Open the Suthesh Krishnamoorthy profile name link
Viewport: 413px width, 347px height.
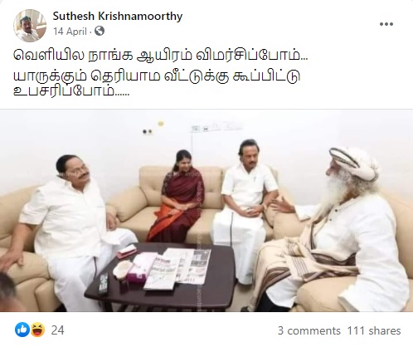[118, 16]
